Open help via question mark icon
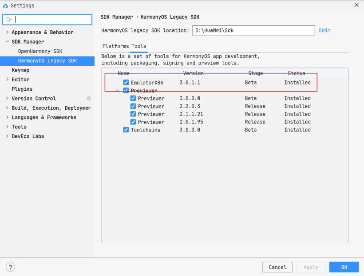The image size is (364, 276). pos(11,267)
